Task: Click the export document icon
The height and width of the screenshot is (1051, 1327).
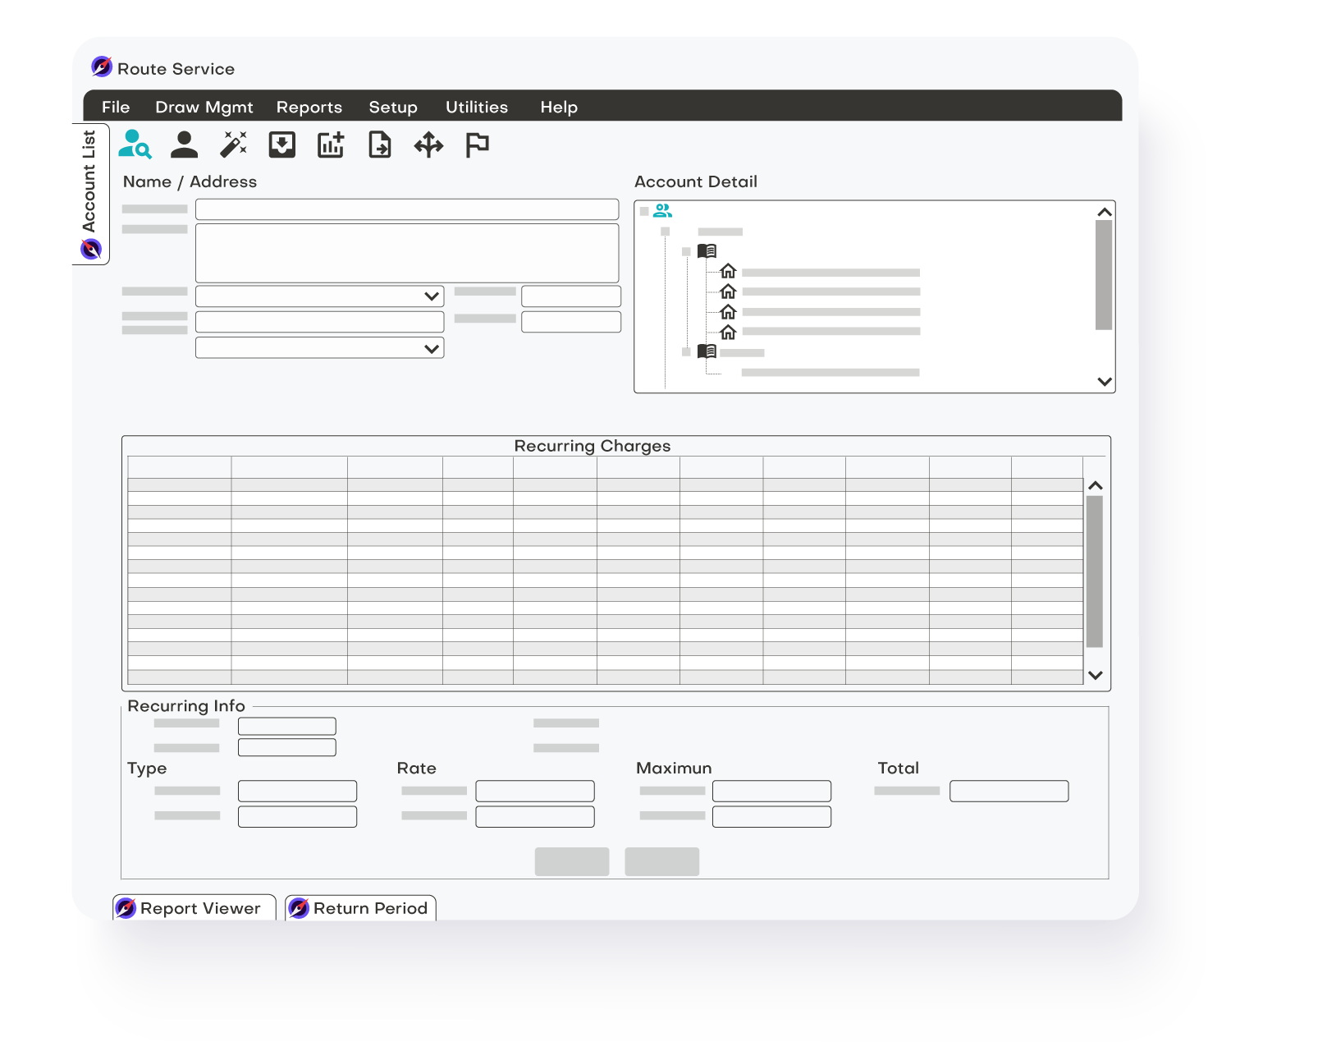Action: pos(379,145)
